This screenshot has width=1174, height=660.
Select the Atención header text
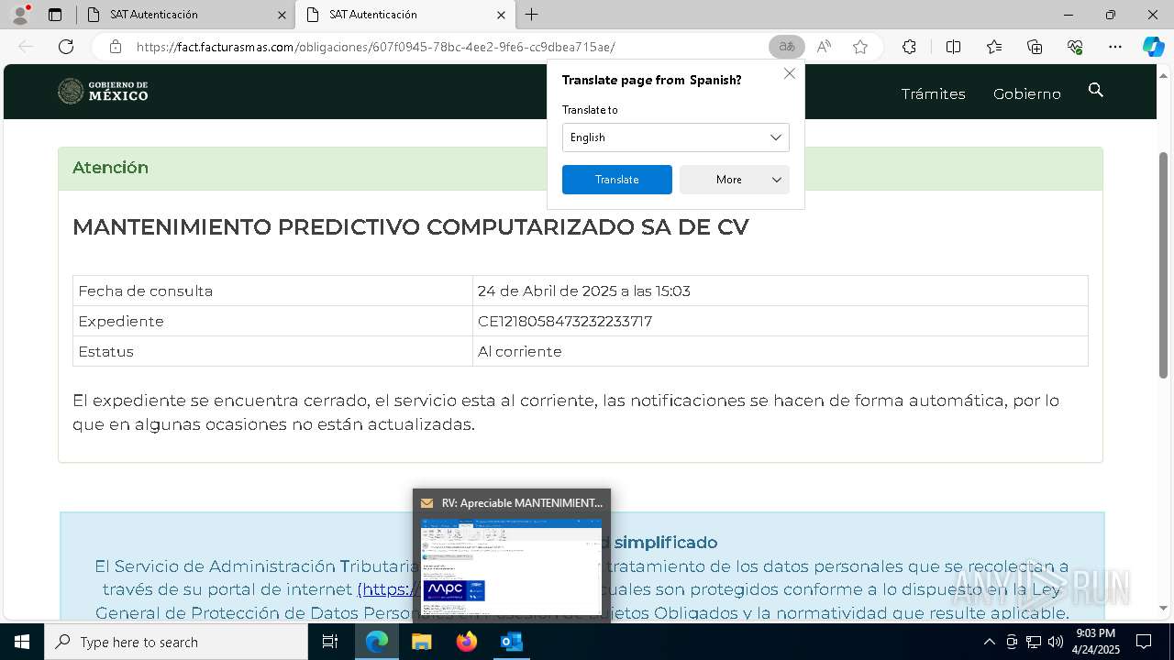110,168
